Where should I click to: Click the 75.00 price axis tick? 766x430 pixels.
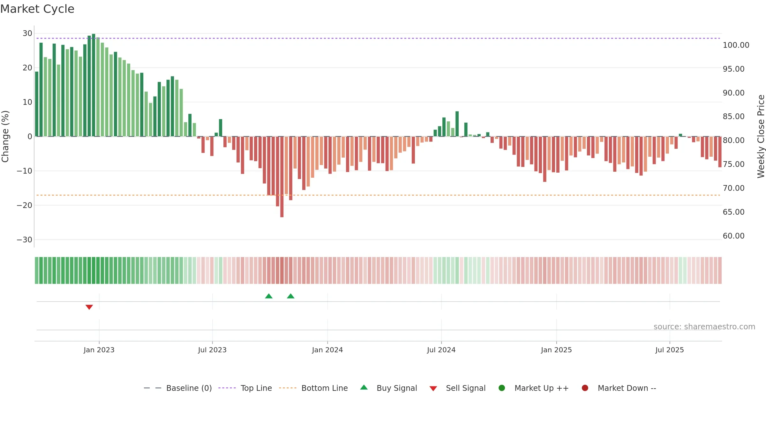coord(734,164)
